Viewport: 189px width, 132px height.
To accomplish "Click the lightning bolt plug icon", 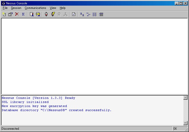I will click(53, 14).
